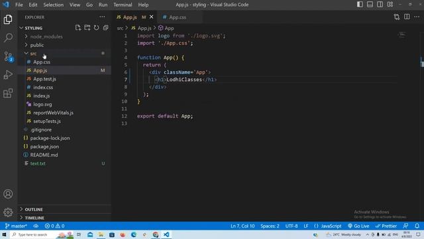
Task: Collapse all folders in Explorer
Action: pos(105,28)
